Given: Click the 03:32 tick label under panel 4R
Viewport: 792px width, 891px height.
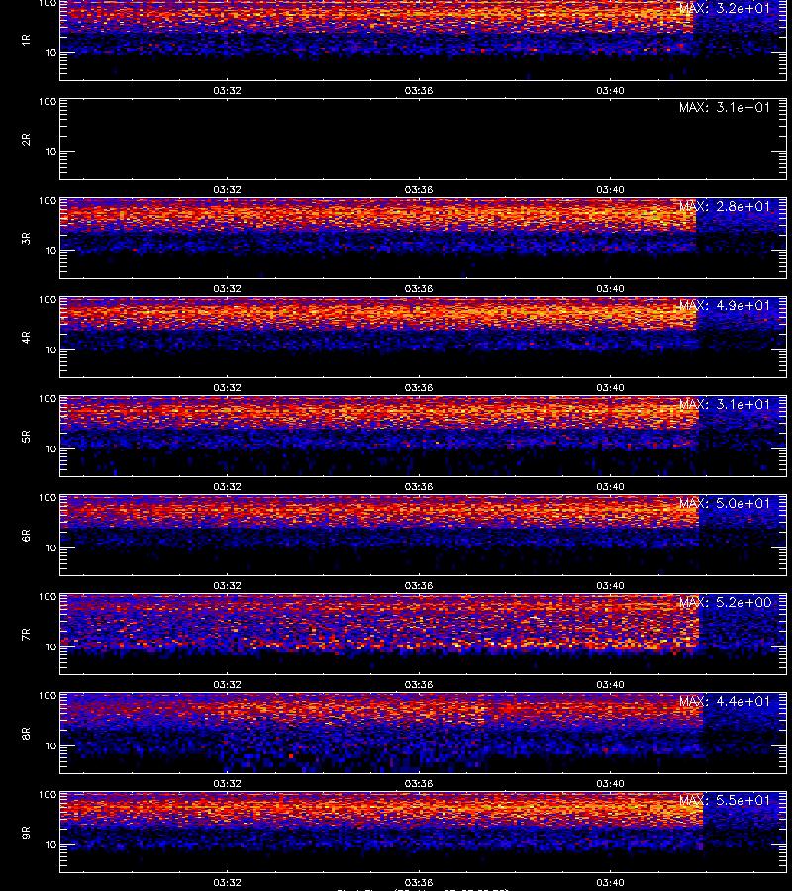Looking at the screenshot, I should [x=228, y=387].
